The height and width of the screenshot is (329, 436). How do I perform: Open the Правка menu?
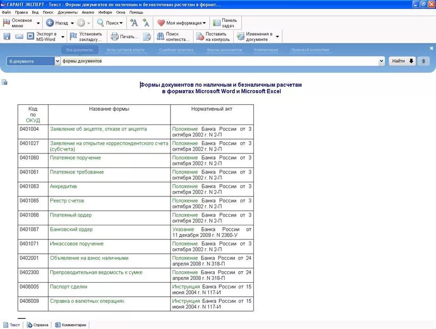click(21, 12)
